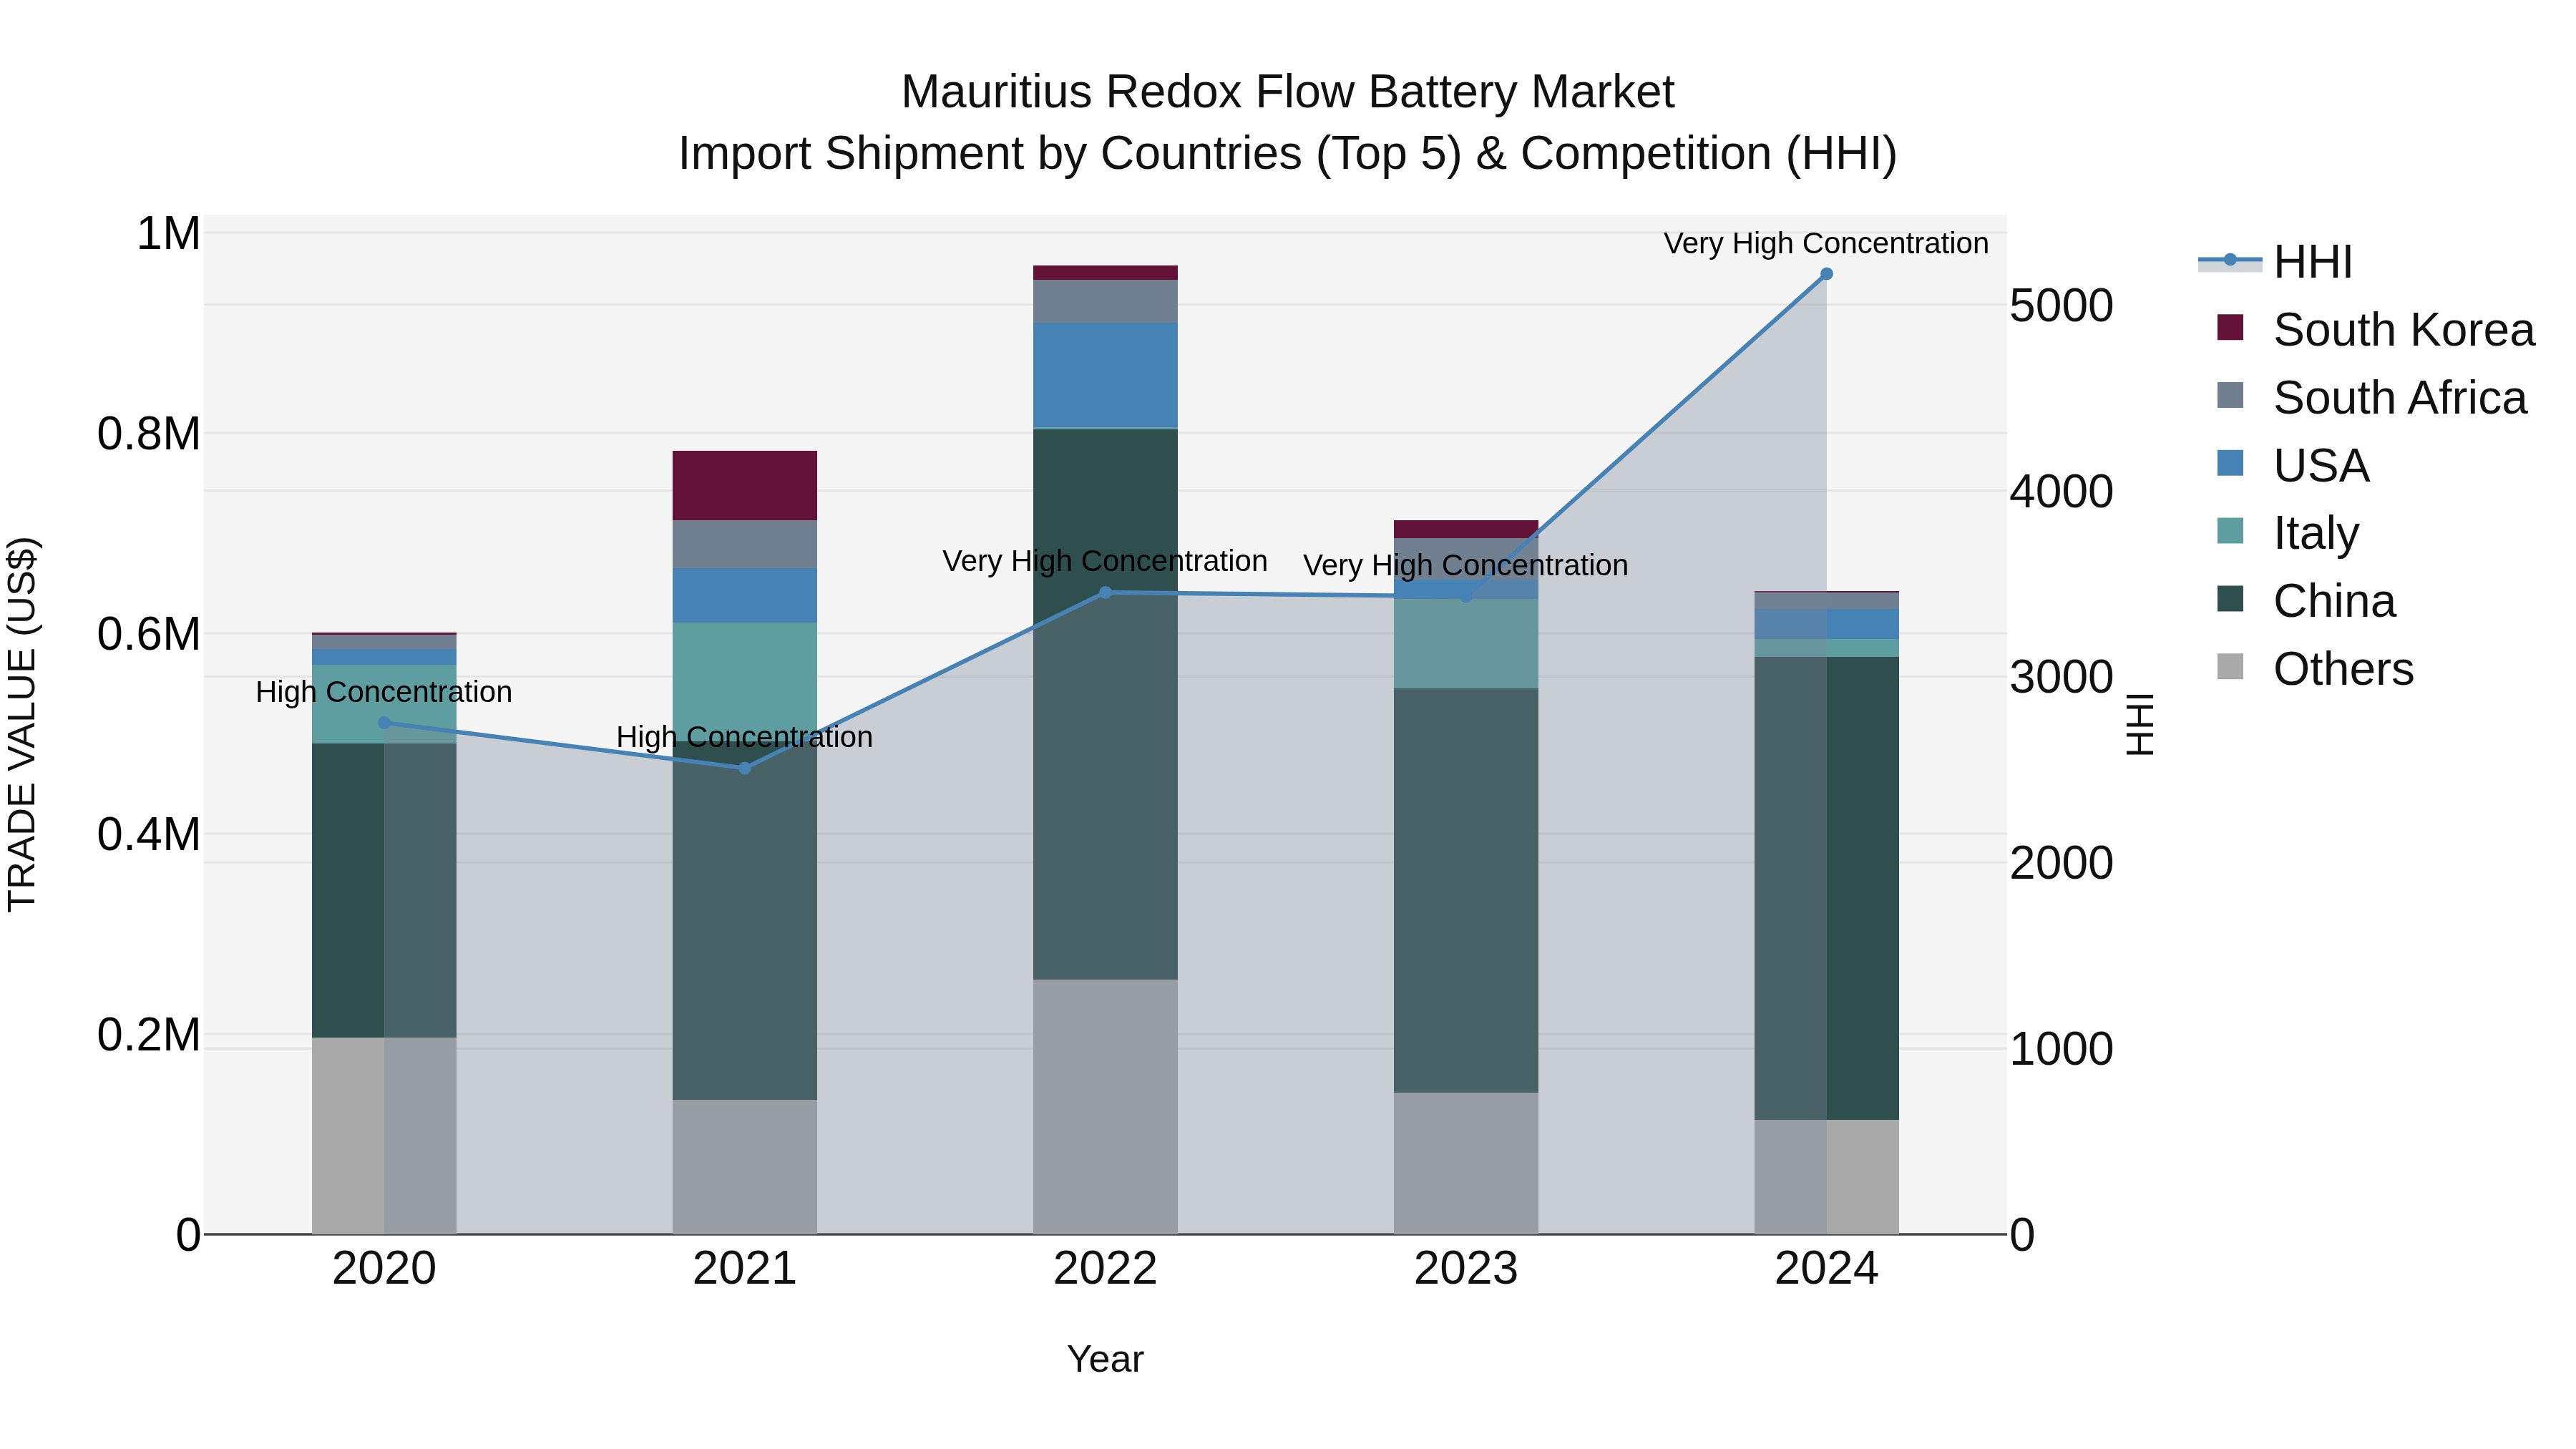Click the 2022 USA blue bar segment
The height and width of the screenshot is (1449, 2576).
coord(1105,376)
